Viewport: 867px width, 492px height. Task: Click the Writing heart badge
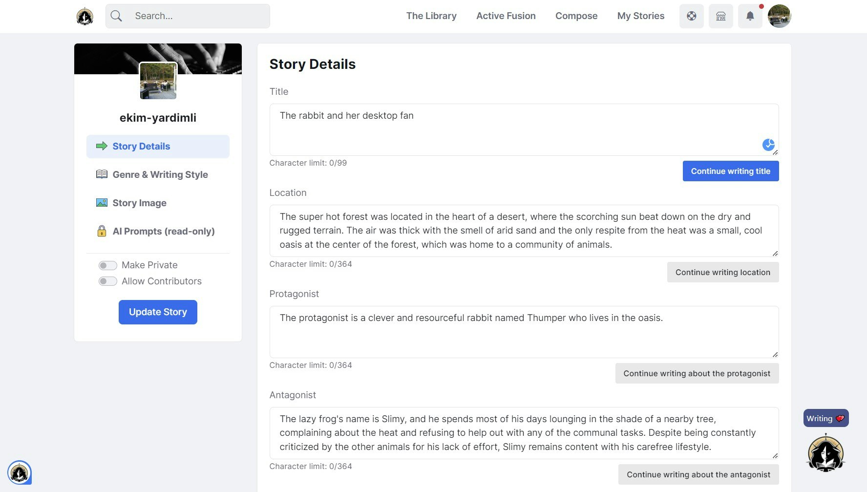pyautogui.click(x=826, y=418)
